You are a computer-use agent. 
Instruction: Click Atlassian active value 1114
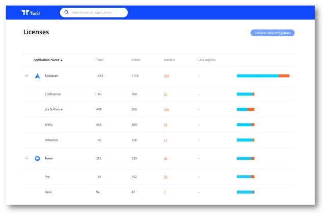[x=135, y=76]
